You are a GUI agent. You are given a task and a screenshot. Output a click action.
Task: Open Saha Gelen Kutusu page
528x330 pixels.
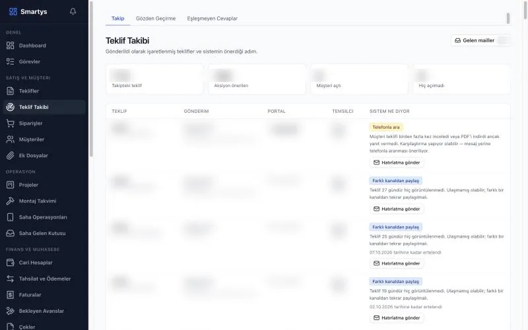click(x=44, y=233)
